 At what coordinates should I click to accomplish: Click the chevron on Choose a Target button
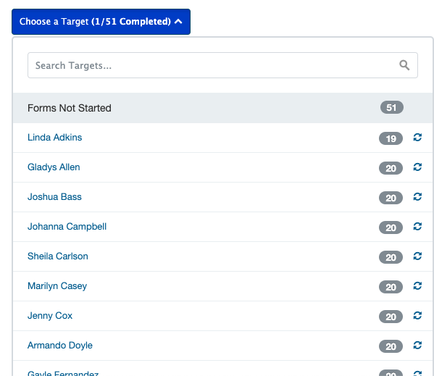(x=178, y=22)
